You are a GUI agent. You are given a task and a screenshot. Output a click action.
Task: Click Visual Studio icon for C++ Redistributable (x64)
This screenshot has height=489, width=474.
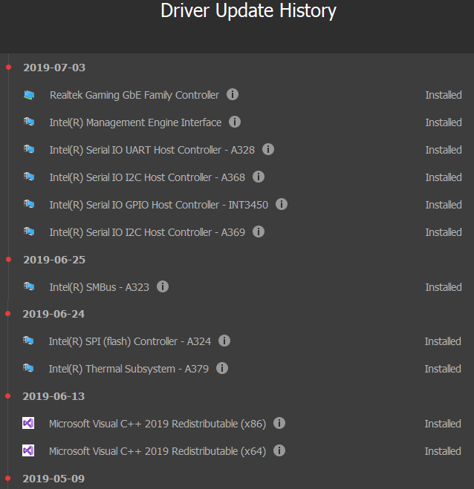tap(28, 450)
